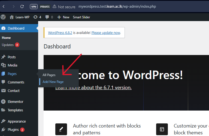Image resolution: width=209 pixels, height=136 pixels.
Task: Click the Dashboard gauge icon
Action: [4, 28]
